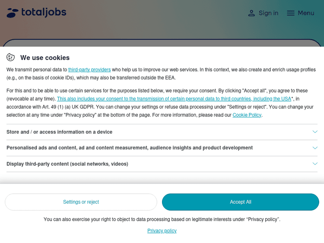Open the hamburger Menu icon
Viewport: 324px width, 243px height.
pos(291,13)
